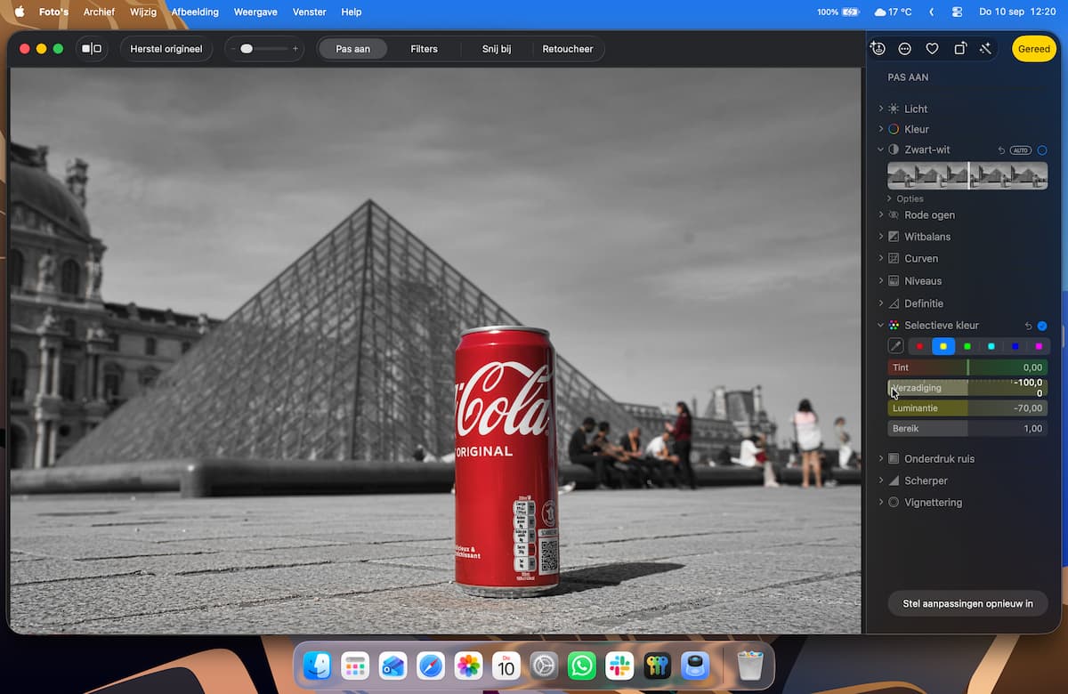Reset Zwart-wit with its undo arrow
This screenshot has height=694, width=1068.
pyautogui.click(x=1001, y=150)
